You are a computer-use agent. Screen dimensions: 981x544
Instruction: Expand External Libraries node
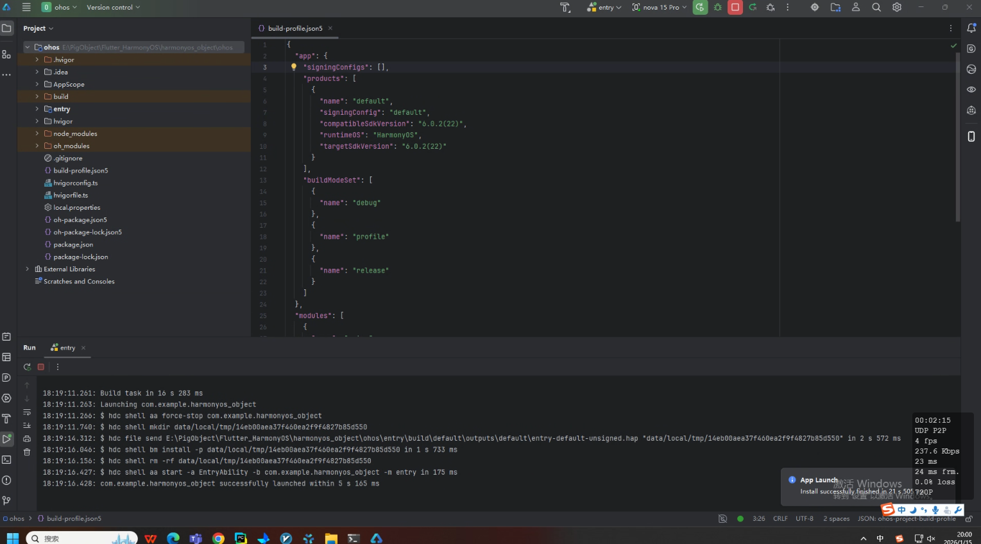tap(27, 269)
